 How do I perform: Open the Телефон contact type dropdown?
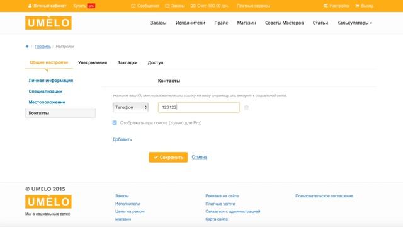point(130,107)
